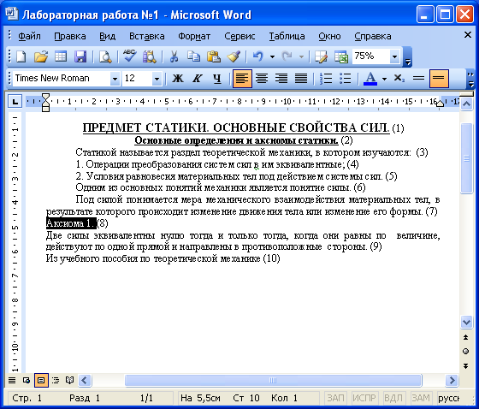The height and width of the screenshot is (409, 479).
Task: Align text to the right
Action: click(x=281, y=79)
